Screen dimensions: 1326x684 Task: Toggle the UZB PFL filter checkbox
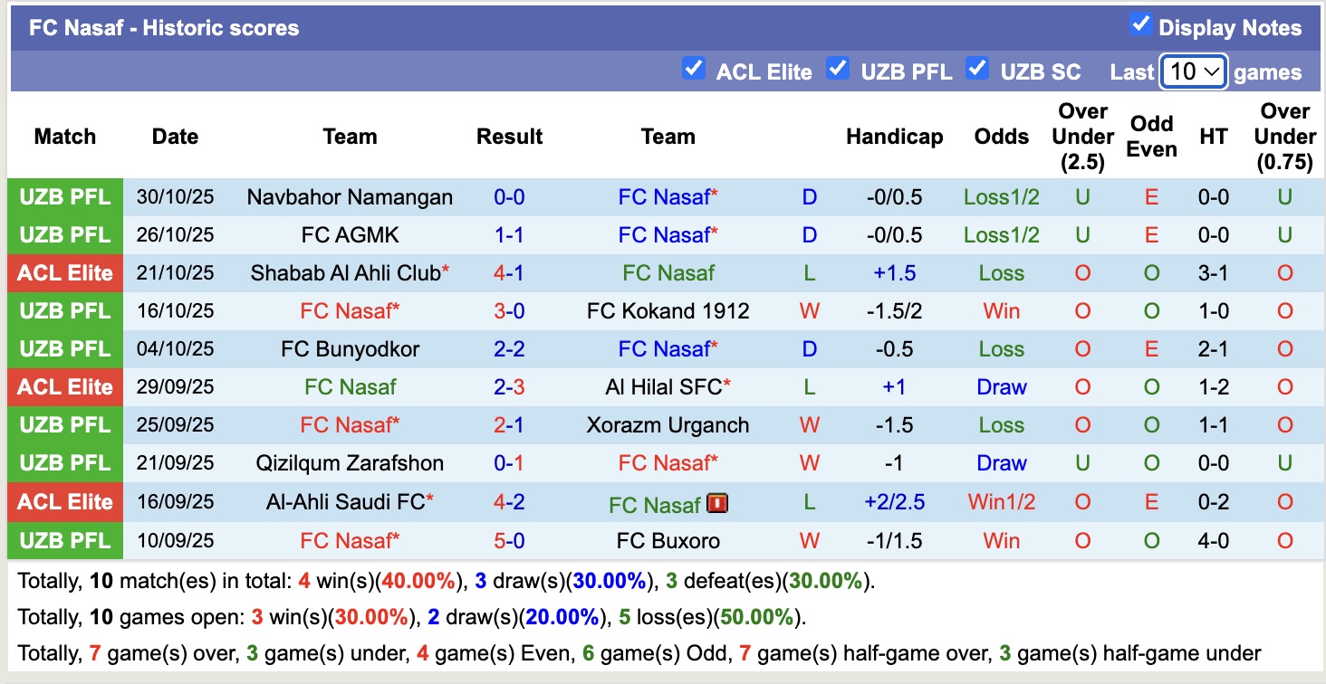[x=838, y=69]
